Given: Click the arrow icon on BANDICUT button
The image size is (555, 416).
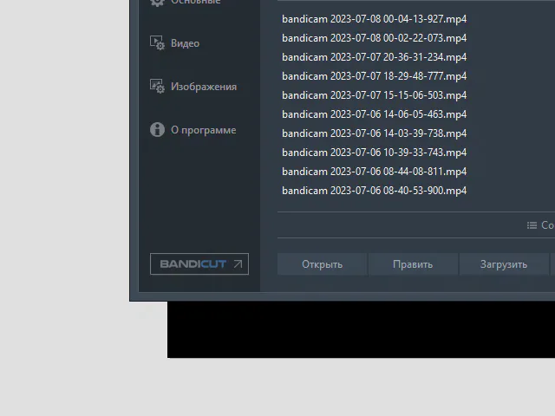Looking at the screenshot, I should coord(238,263).
